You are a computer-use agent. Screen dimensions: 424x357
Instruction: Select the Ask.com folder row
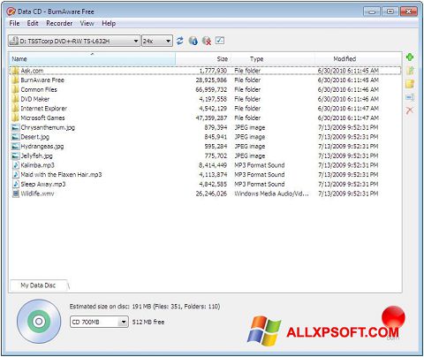tap(205, 71)
